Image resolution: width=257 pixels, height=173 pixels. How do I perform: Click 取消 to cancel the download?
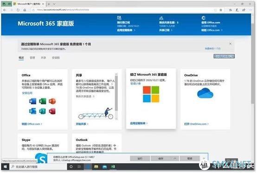point(190,159)
